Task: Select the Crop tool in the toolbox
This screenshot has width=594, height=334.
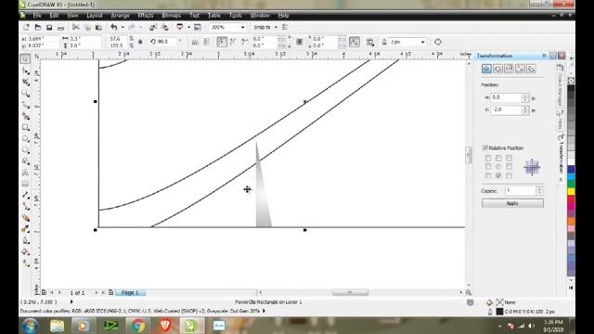Action: 25,82
